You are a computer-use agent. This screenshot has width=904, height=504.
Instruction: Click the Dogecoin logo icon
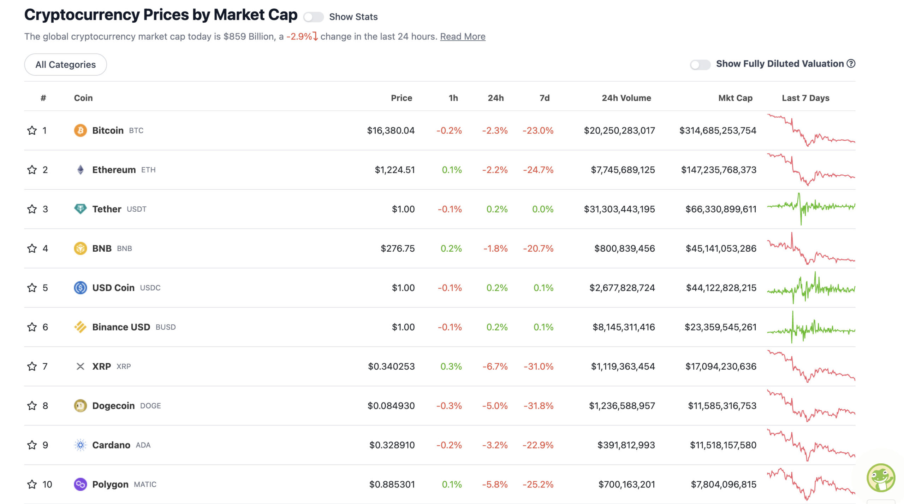[80, 406]
